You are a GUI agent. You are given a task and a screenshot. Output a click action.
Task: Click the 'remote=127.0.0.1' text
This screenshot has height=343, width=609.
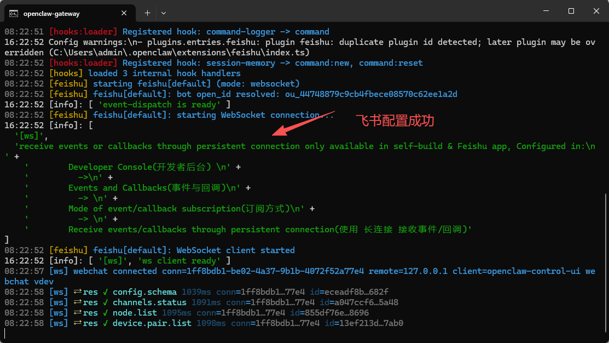[x=408, y=271]
